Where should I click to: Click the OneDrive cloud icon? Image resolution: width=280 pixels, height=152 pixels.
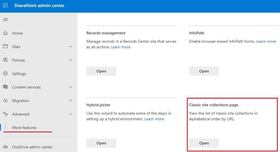pyautogui.click(x=5, y=147)
